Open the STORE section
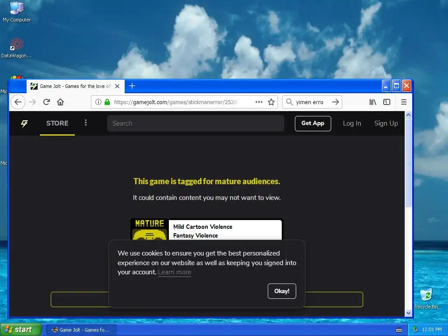Image resolution: width=448 pixels, height=336 pixels. click(x=57, y=123)
